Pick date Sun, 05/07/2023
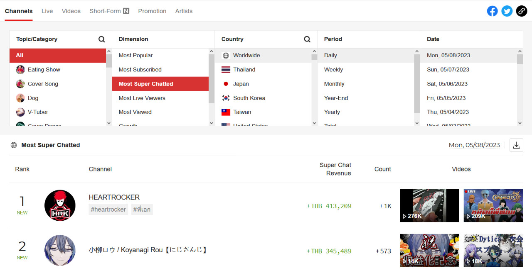The height and width of the screenshot is (278, 532). pos(468,70)
